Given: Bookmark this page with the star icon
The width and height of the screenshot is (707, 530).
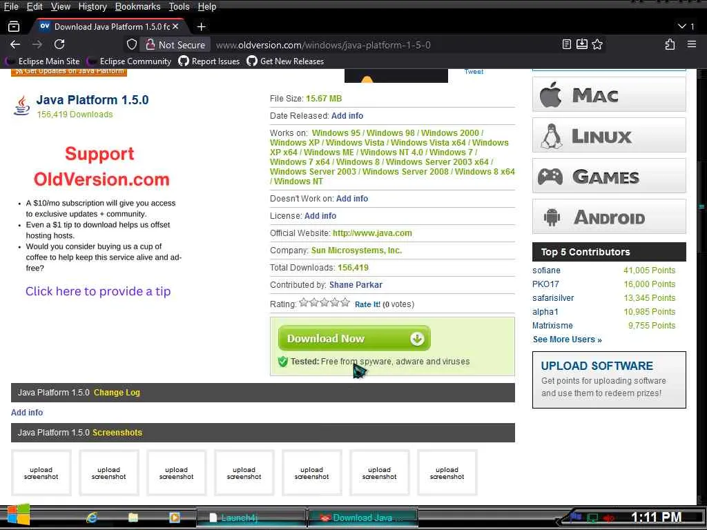Looking at the screenshot, I should [x=597, y=44].
